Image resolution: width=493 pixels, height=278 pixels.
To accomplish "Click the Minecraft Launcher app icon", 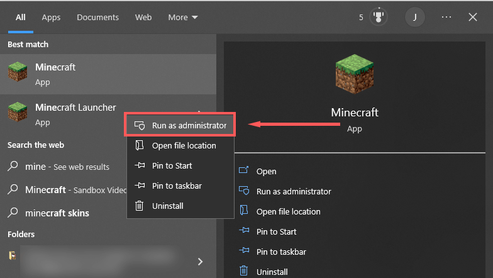I will click(x=18, y=113).
